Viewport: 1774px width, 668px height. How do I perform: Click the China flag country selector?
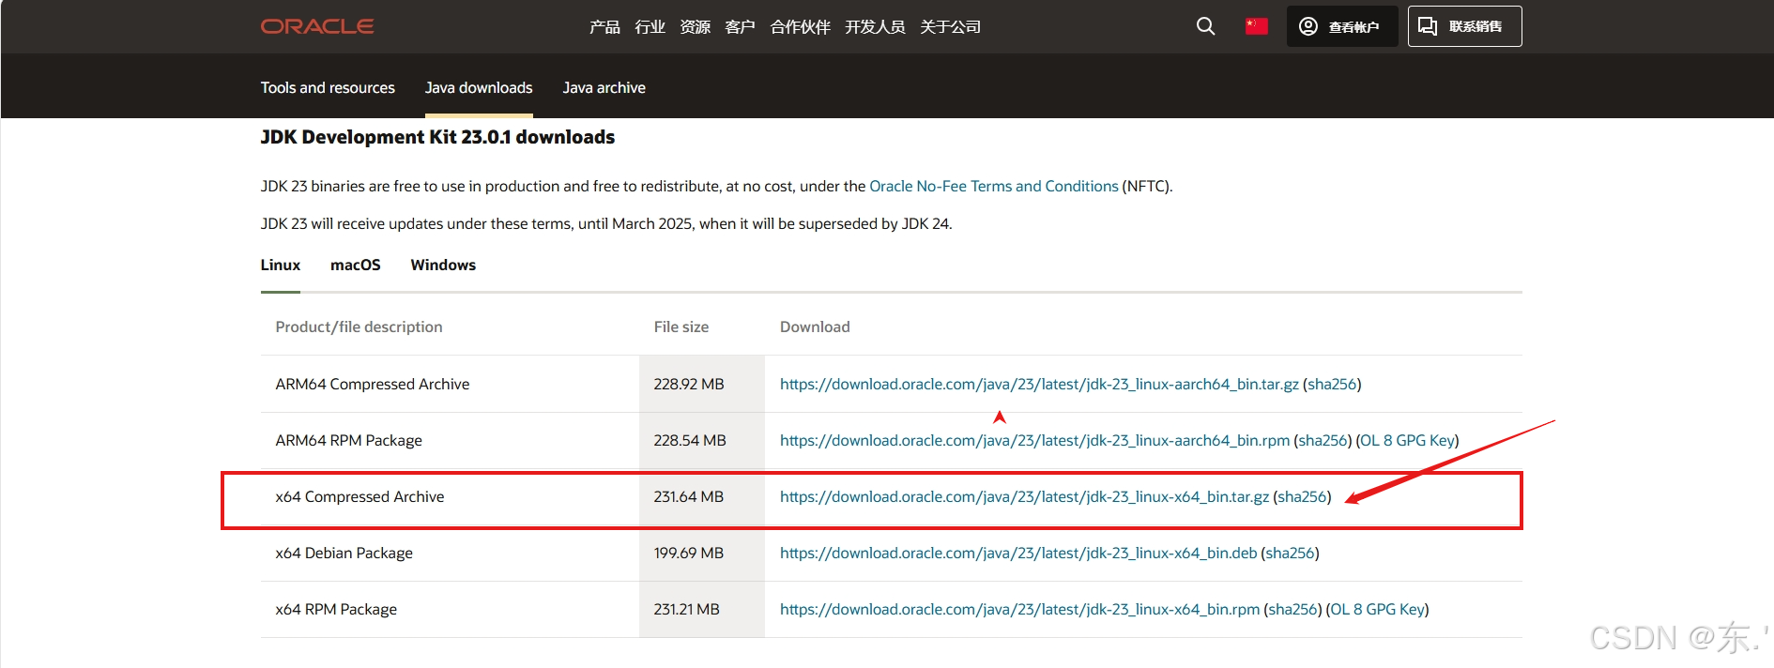click(1257, 26)
